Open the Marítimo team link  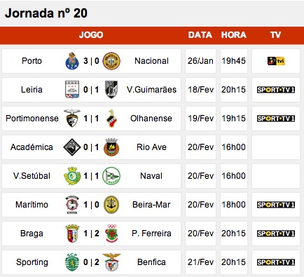[32, 205]
